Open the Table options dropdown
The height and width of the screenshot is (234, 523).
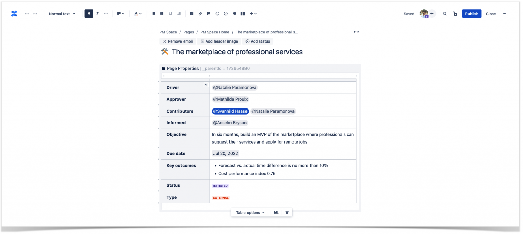click(250, 212)
